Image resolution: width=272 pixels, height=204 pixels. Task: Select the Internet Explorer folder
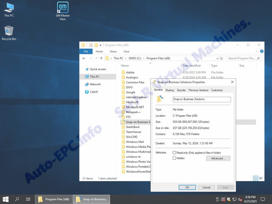[136, 97]
